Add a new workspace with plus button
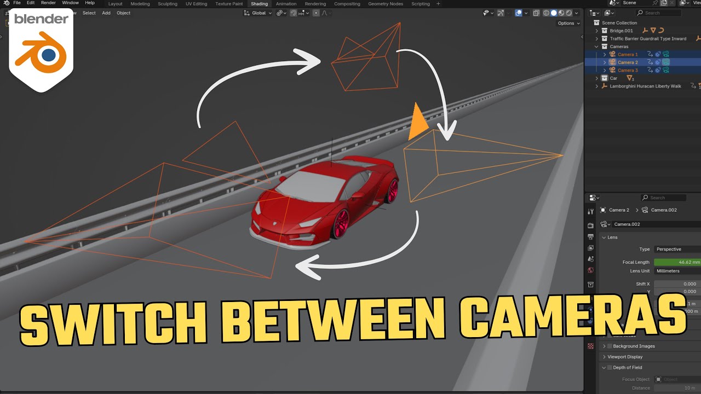Screen dimensions: 701x394 coord(438,4)
